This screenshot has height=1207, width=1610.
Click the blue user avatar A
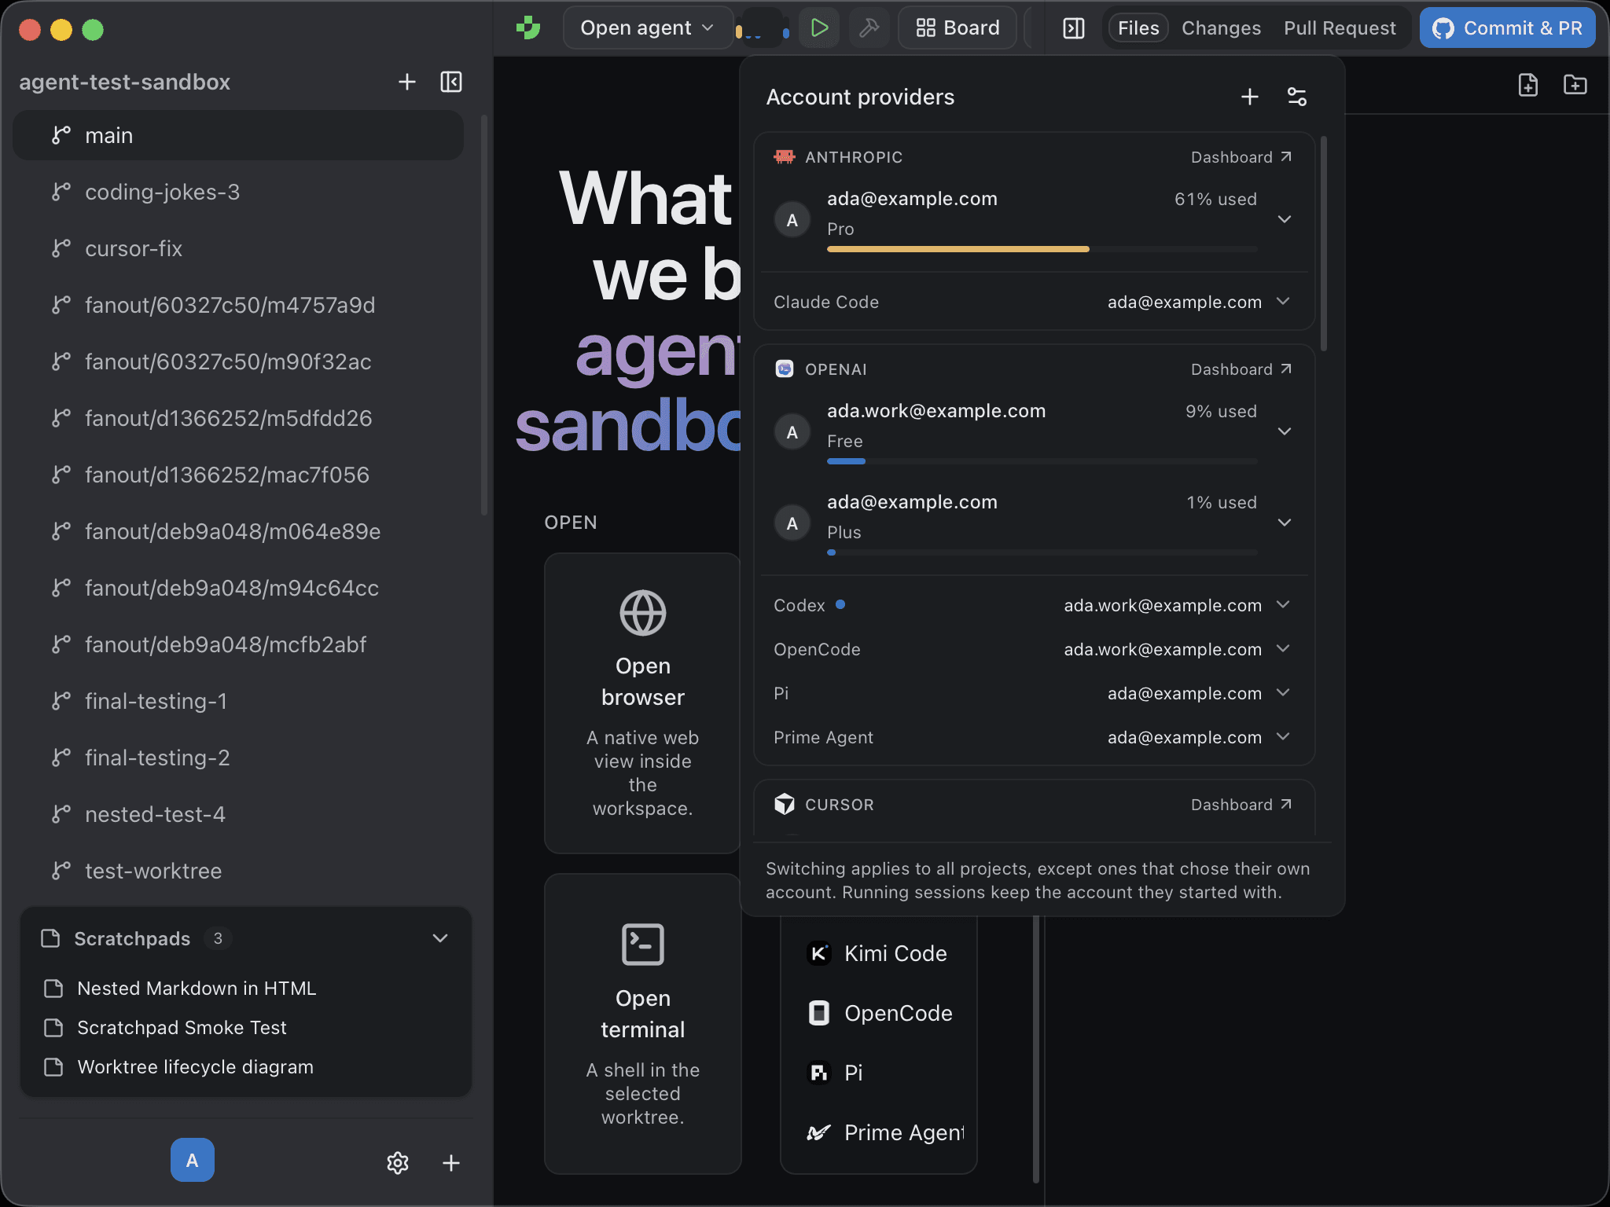tap(193, 1160)
